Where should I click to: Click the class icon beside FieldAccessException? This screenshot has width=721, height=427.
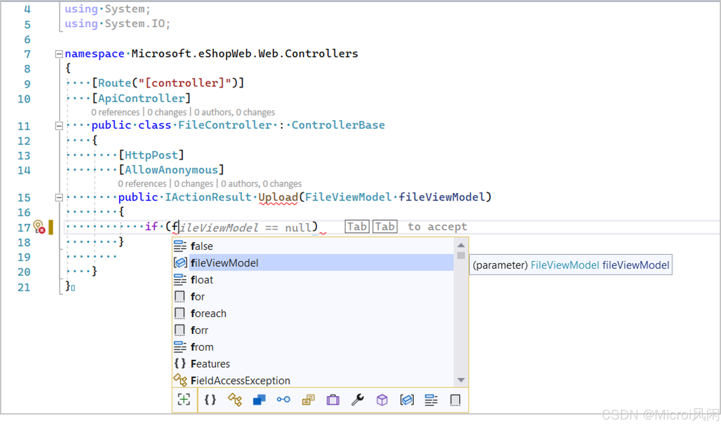180,380
